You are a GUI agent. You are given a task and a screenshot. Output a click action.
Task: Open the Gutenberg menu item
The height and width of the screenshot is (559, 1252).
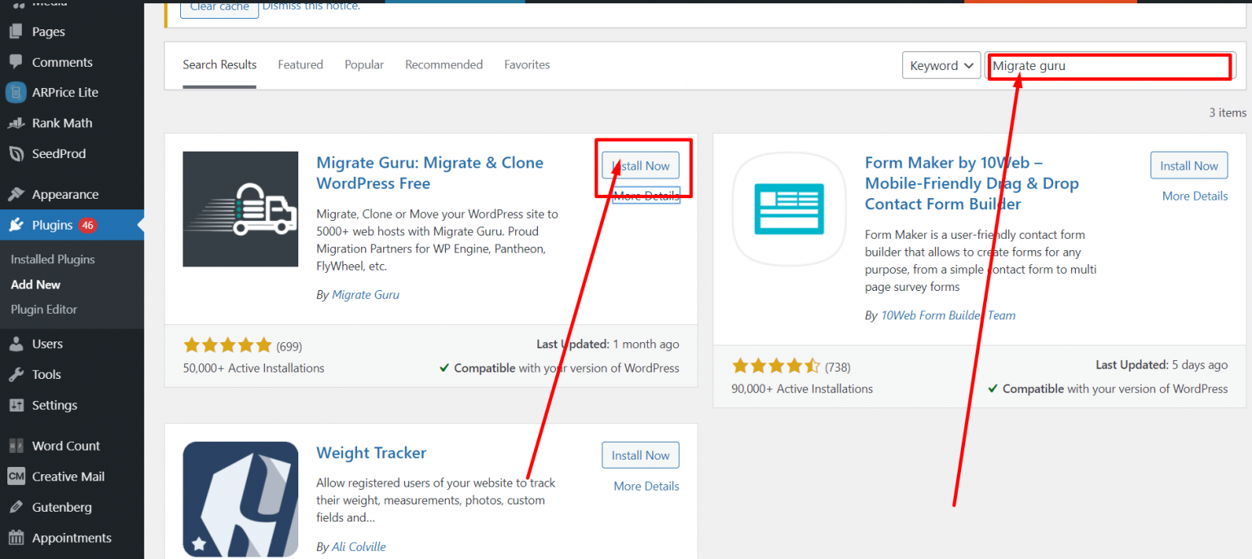point(64,507)
